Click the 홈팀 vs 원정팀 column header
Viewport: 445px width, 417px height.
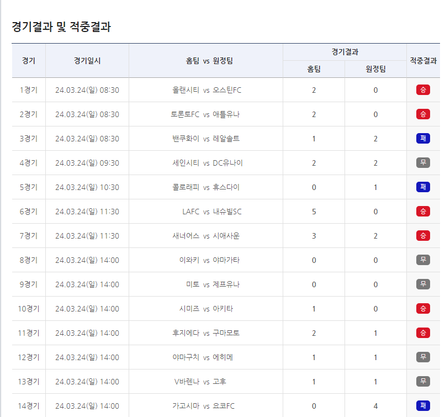(209, 61)
